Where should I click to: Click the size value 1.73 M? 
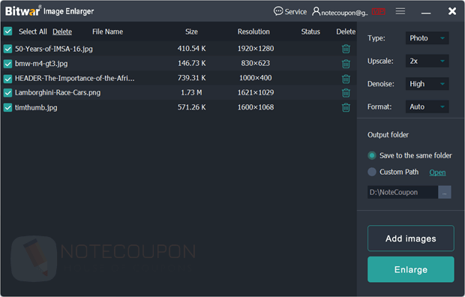click(191, 93)
